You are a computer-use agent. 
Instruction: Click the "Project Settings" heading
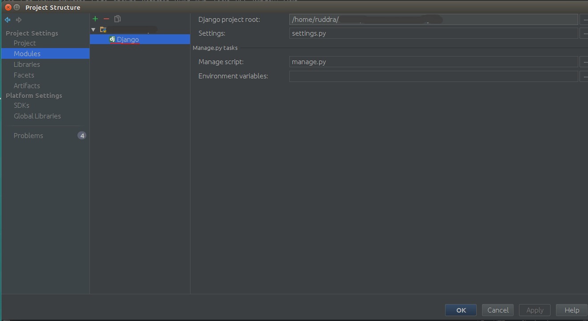coord(32,33)
